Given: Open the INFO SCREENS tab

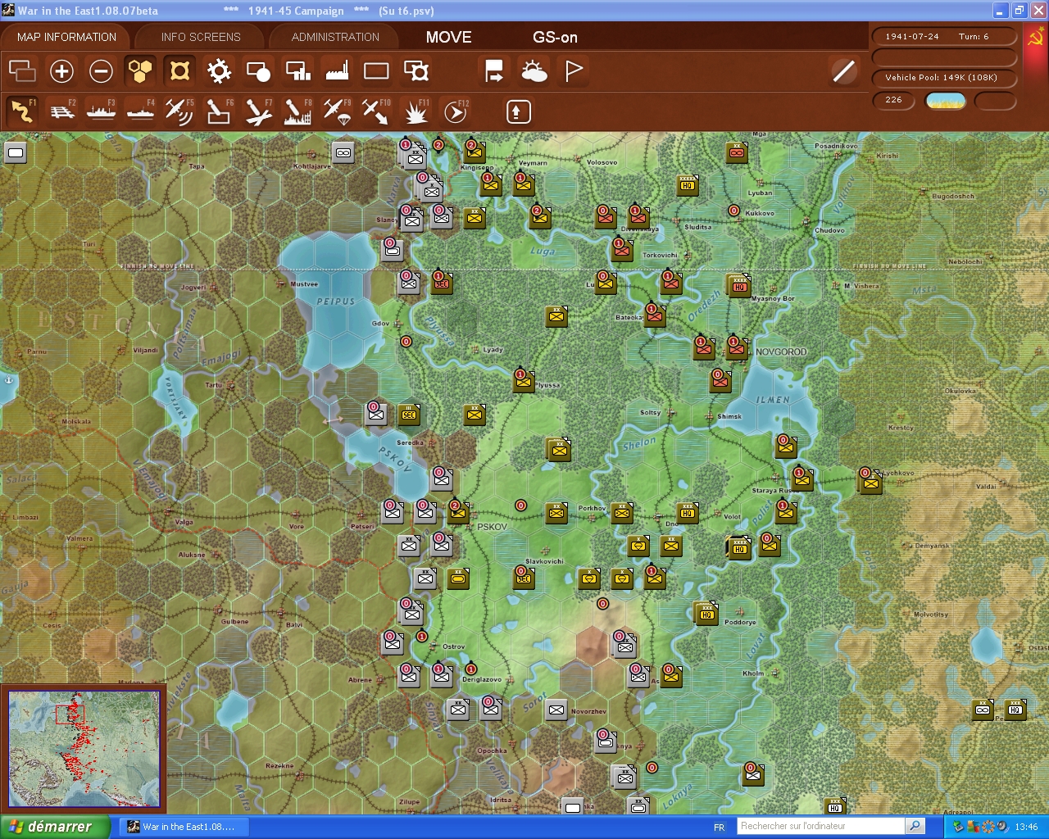Looking at the screenshot, I should click(201, 37).
